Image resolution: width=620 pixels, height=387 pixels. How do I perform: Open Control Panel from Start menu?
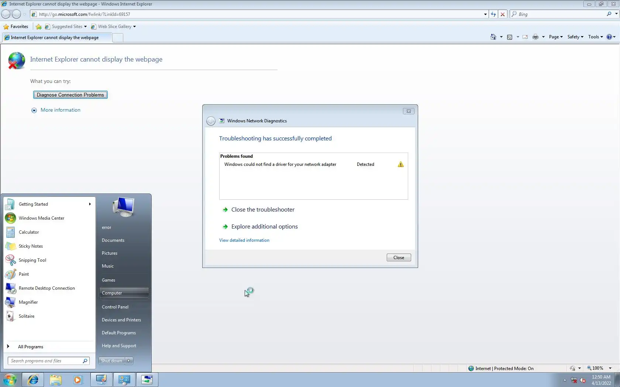coord(124,307)
